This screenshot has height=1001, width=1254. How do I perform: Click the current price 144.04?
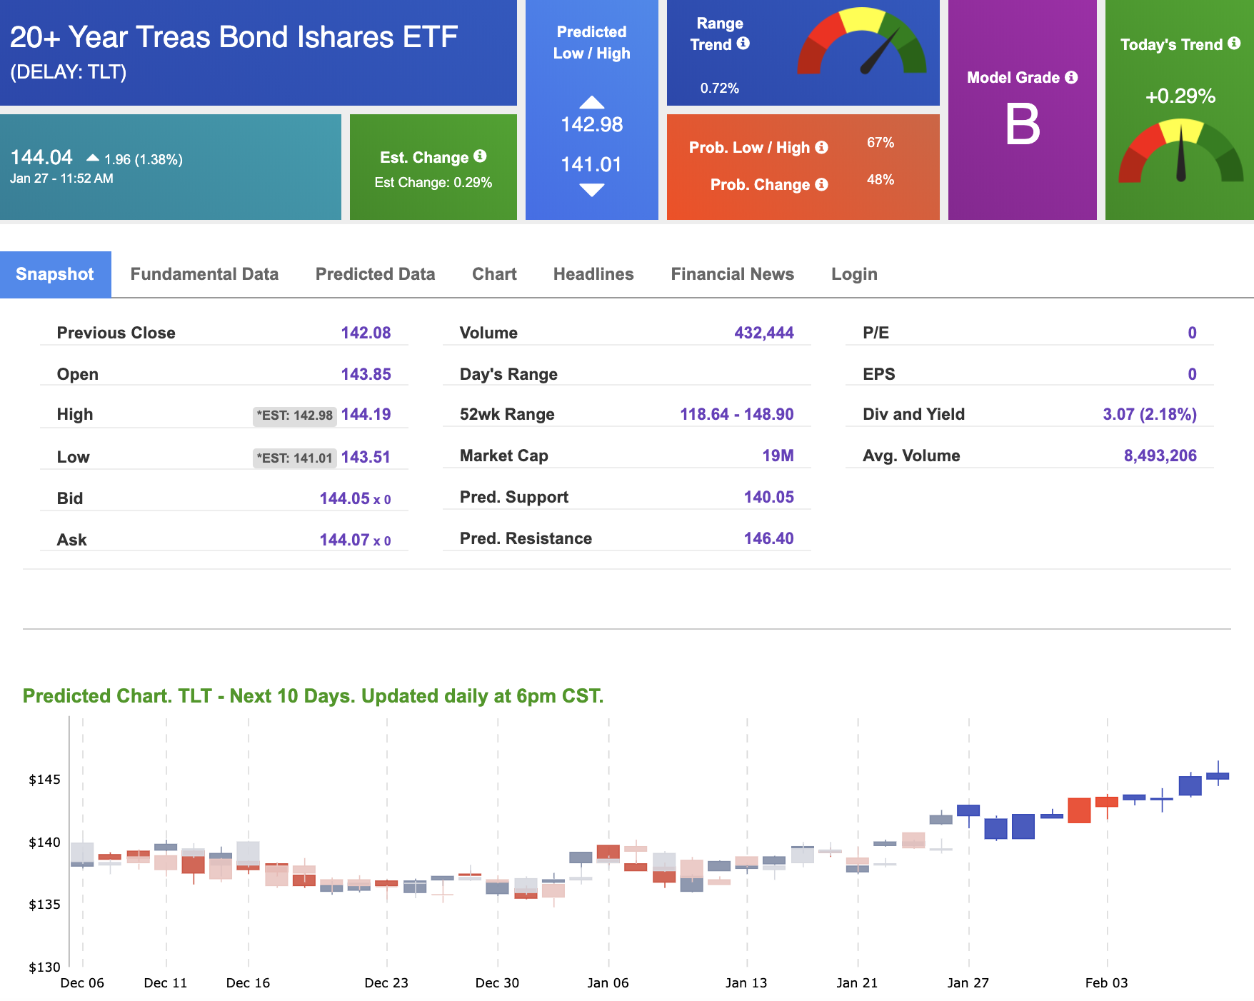pyautogui.click(x=41, y=157)
